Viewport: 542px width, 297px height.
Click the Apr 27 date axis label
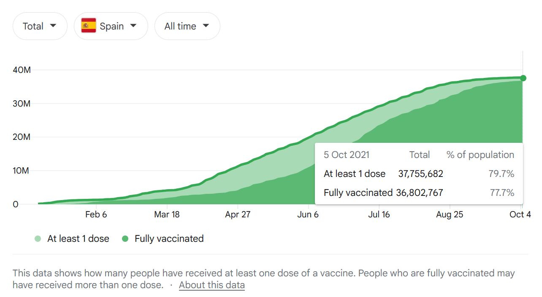coord(238,214)
